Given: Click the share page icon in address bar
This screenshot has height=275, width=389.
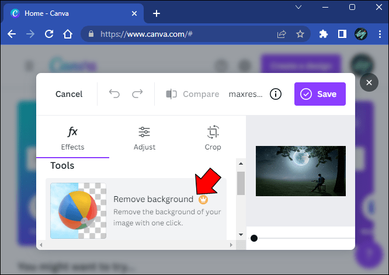Looking at the screenshot, I should click(282, 34).
